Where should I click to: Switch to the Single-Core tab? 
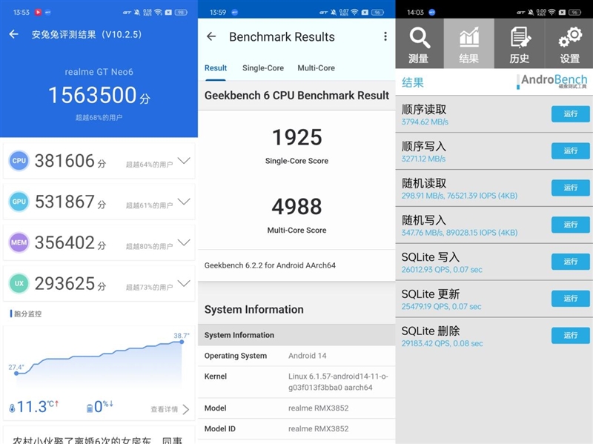(262, 68)
